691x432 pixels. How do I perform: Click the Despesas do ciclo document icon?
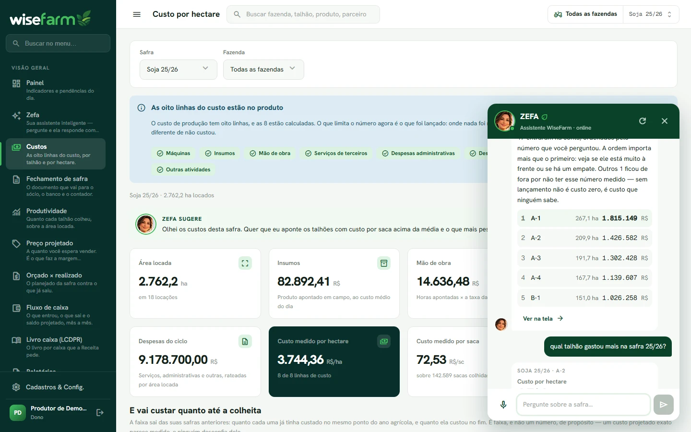point(245,341)
